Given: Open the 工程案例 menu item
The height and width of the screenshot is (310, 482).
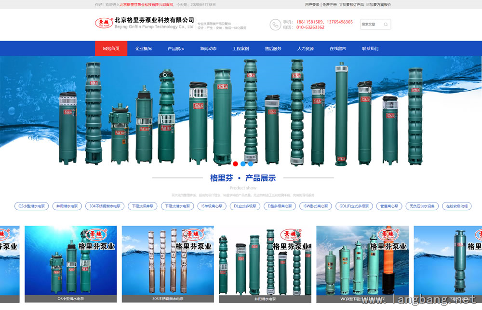Looking at the screenshot, I should tap(241, 49).
